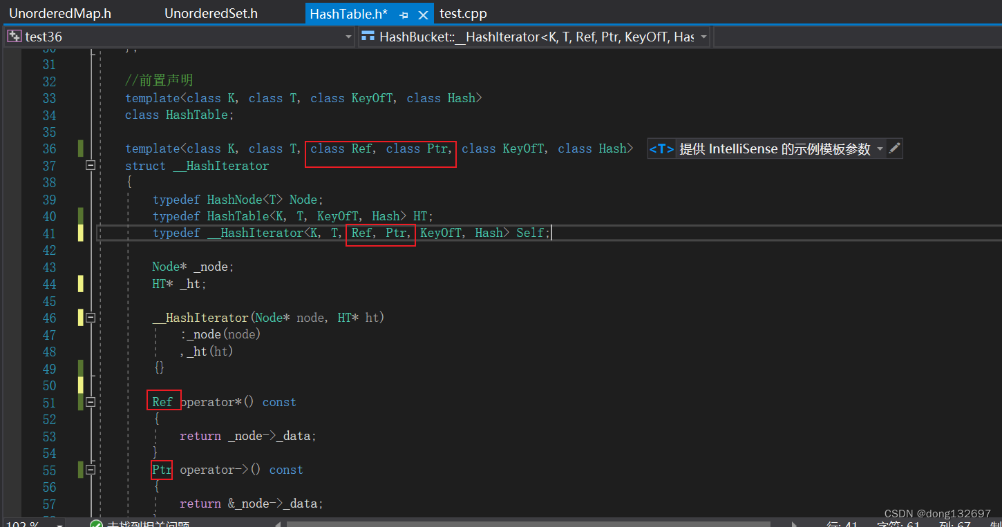Collapse the struct __HashIterator block at line 37
1002x527 pixels.
tap(90, 166)
